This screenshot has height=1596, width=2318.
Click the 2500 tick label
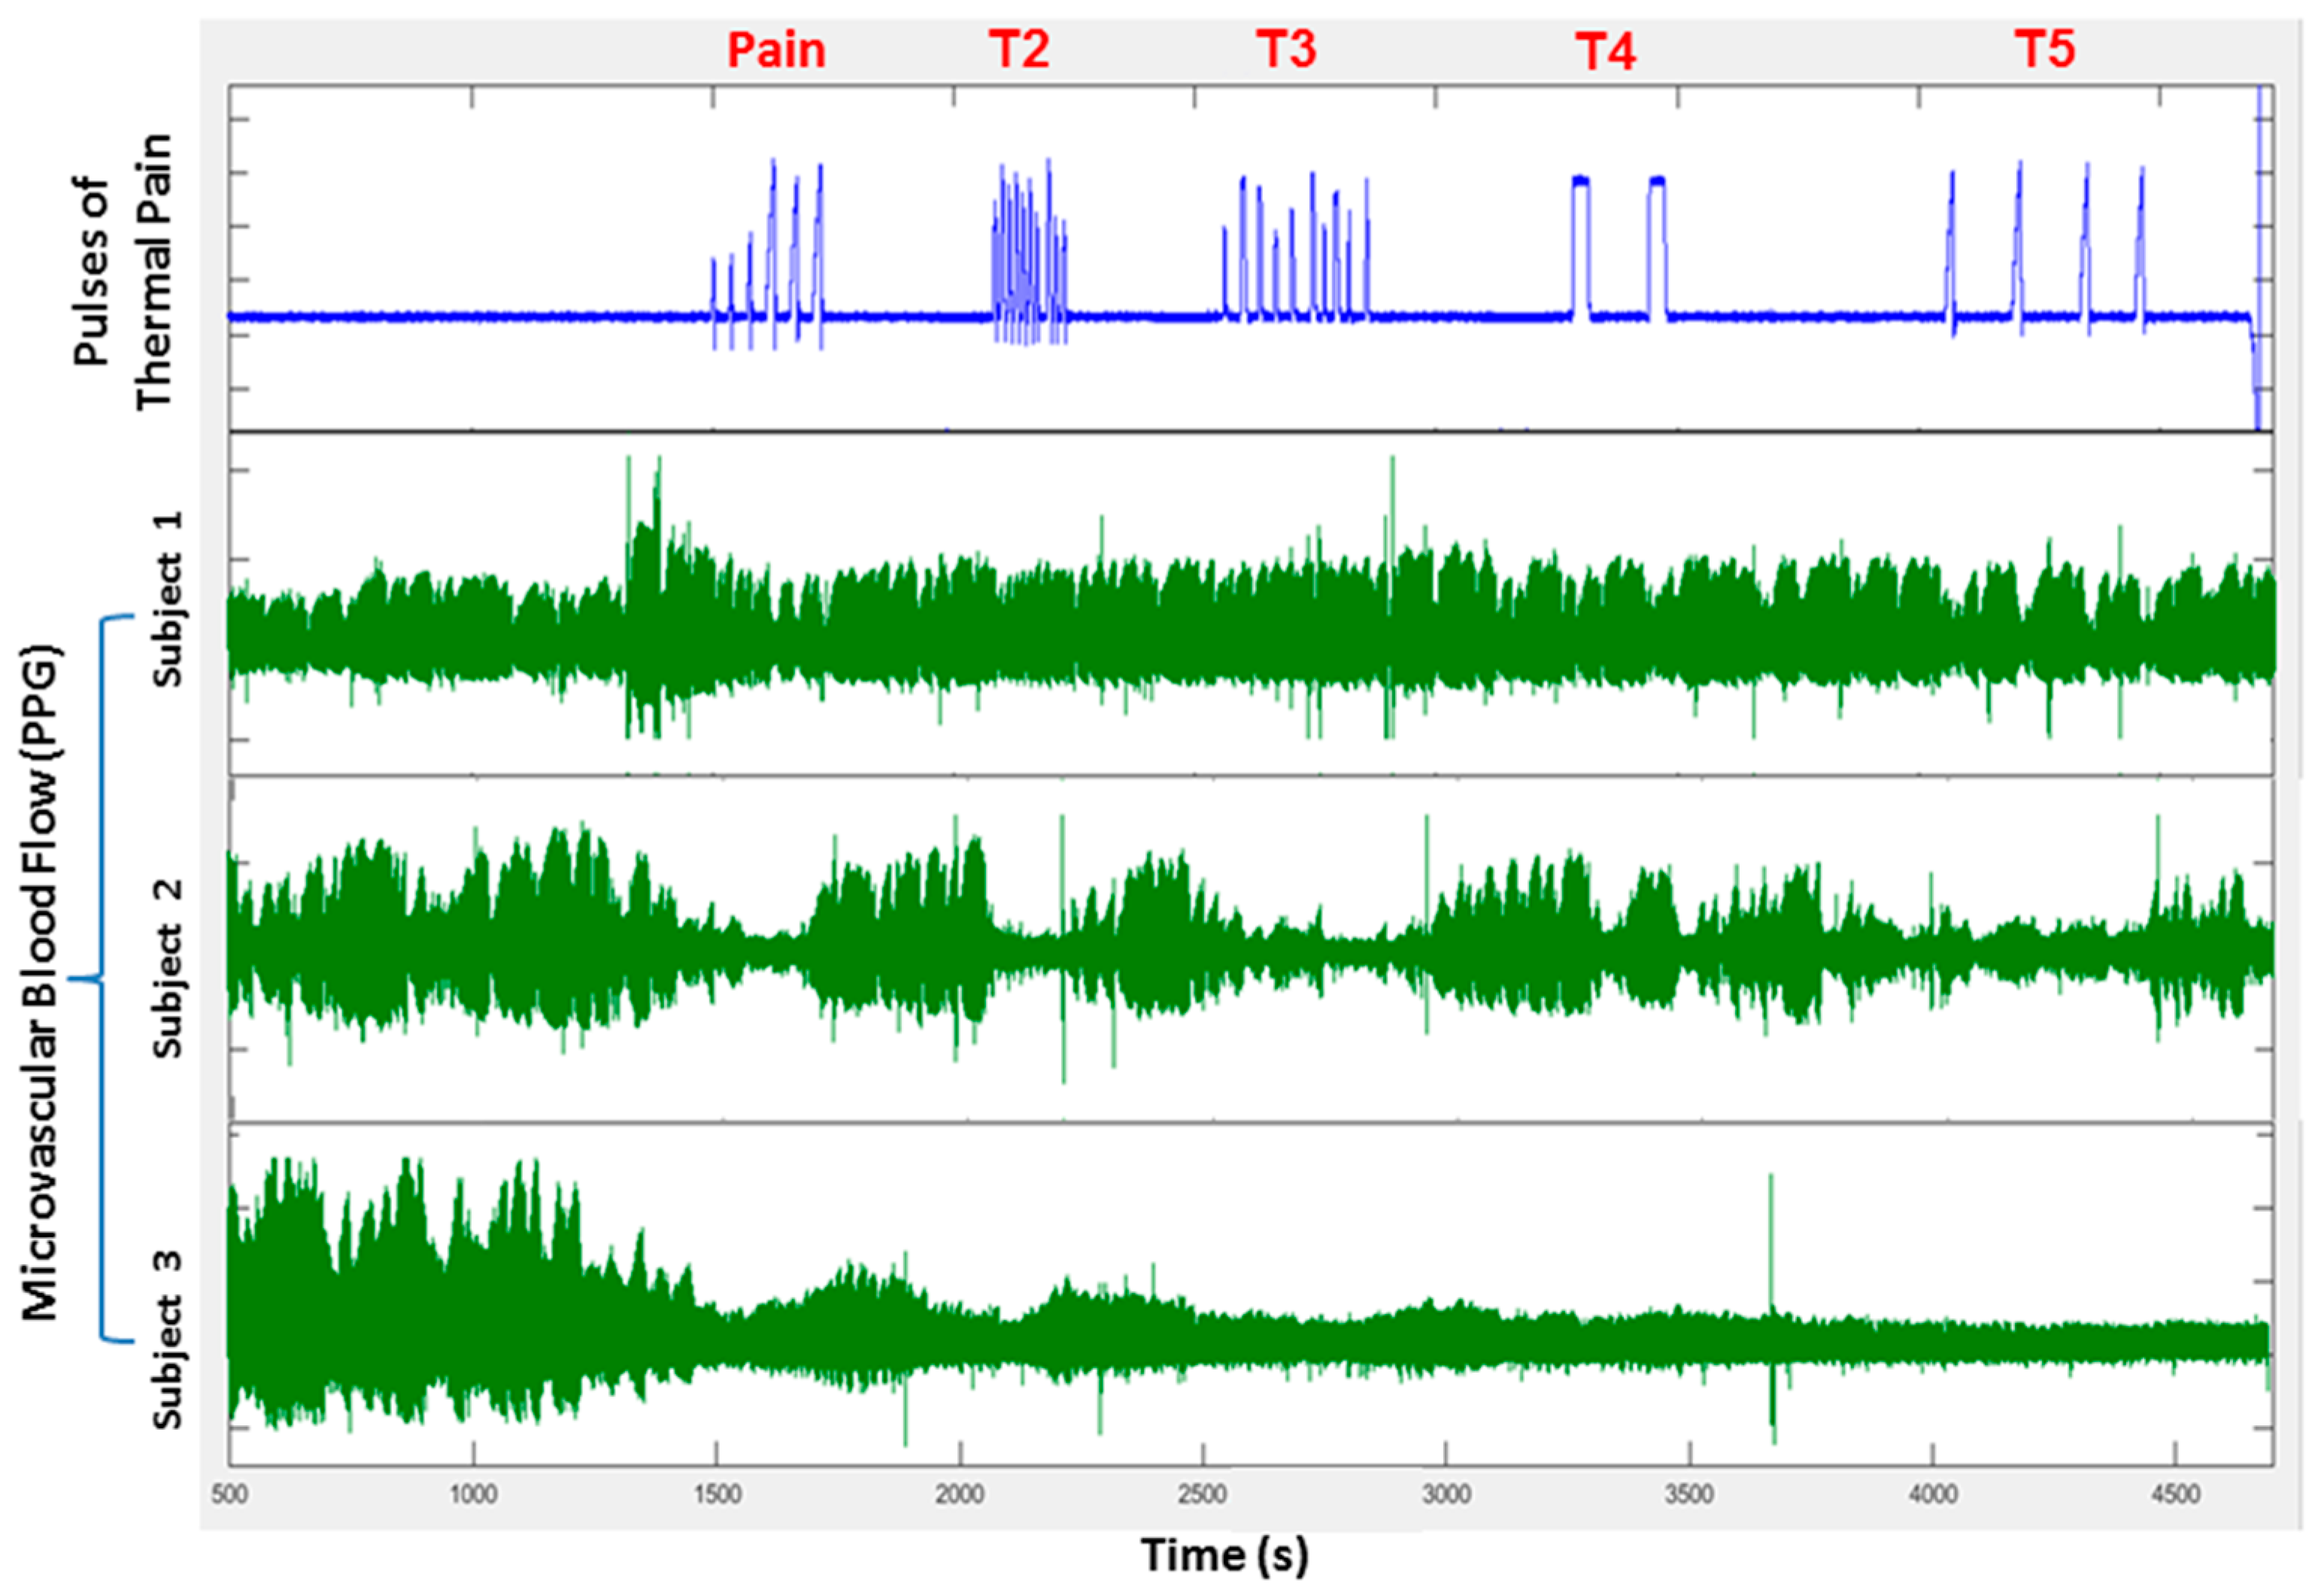click(x=1203, y=1496)
